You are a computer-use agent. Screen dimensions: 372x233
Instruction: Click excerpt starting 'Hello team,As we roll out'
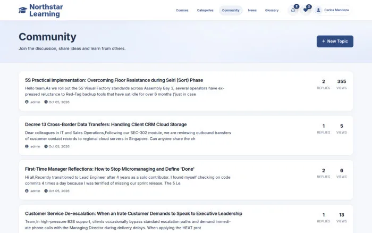[124, 91]
